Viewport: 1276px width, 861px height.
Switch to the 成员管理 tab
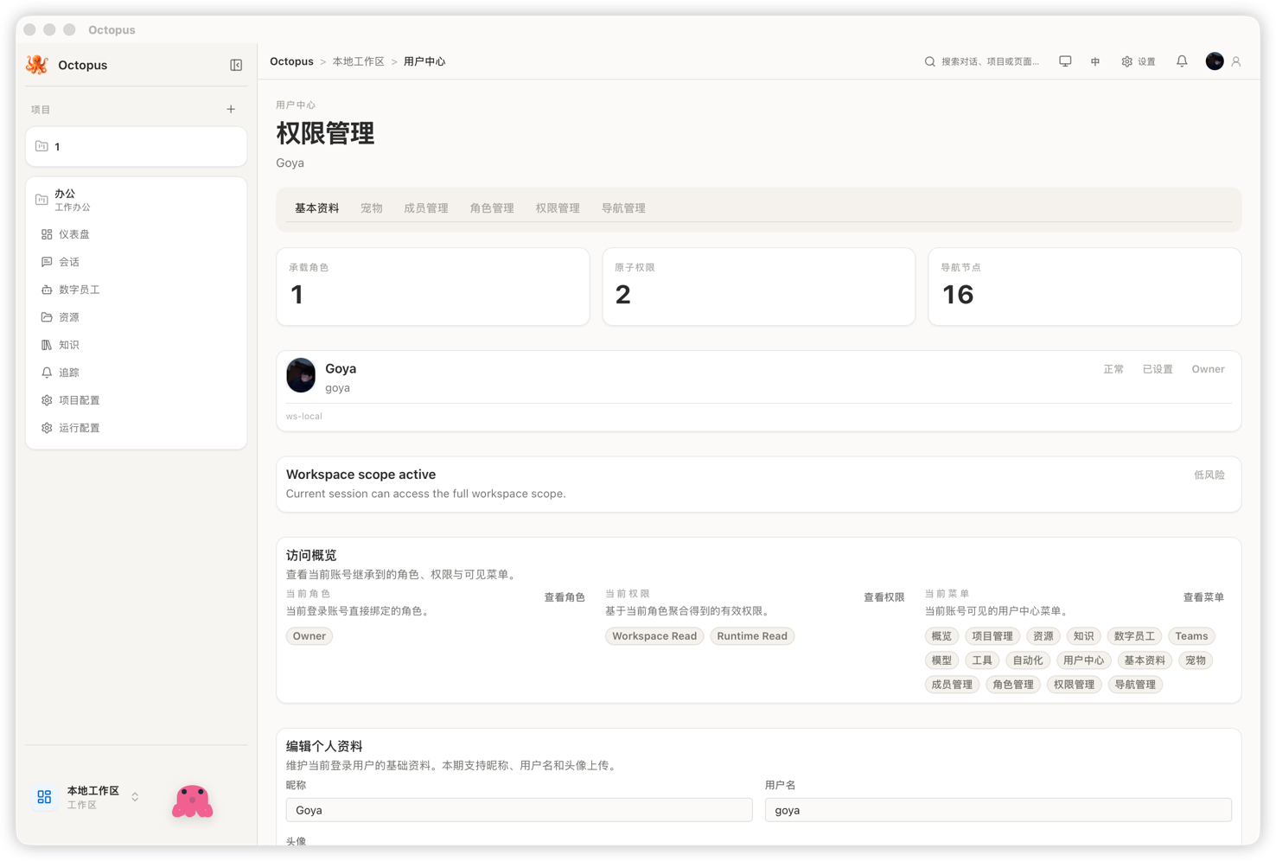pyautogui.click(x=426, y=208)
